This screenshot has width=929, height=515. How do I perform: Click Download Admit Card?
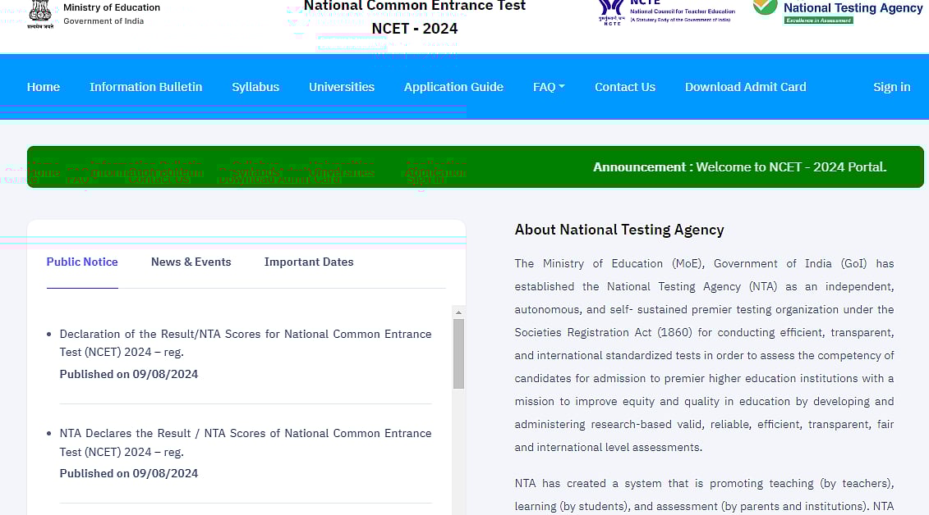point(745,87)
